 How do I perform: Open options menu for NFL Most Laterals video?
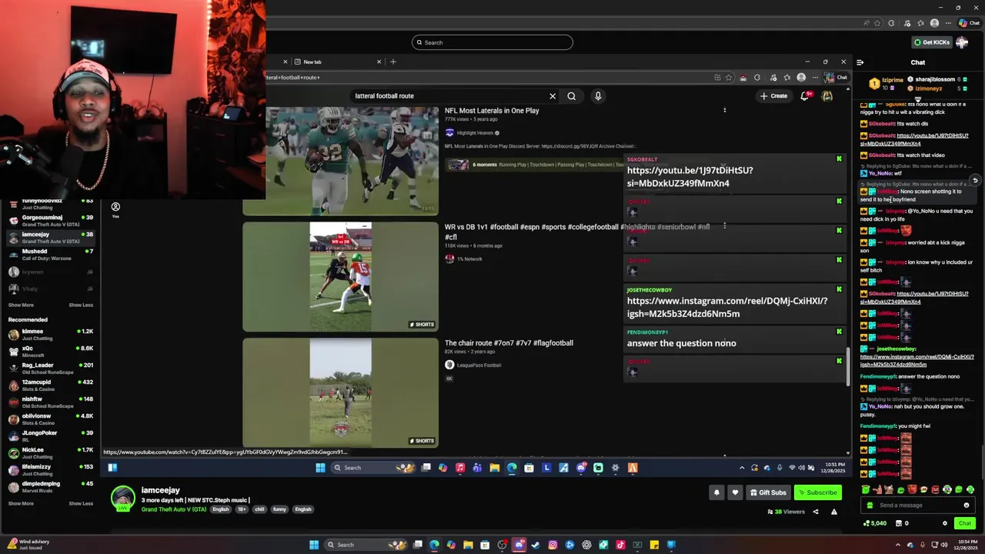[724, 110]
